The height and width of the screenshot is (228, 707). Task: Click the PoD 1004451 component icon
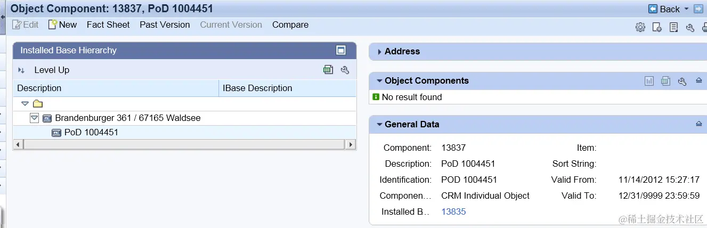tap(56, 133)
